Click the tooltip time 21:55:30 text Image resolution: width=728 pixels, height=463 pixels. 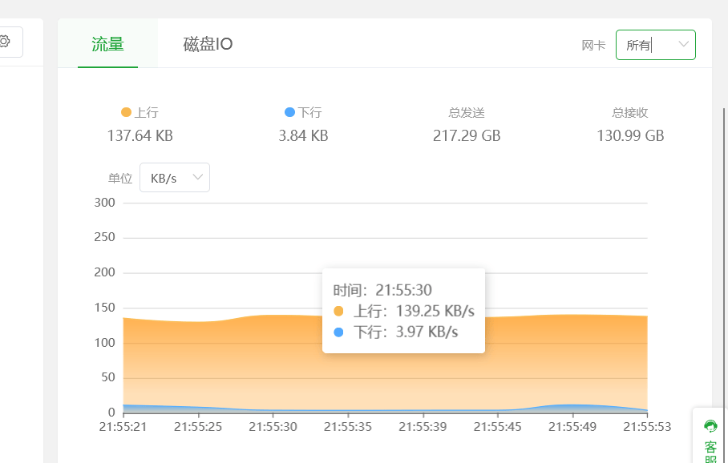(x=403, y=291)
